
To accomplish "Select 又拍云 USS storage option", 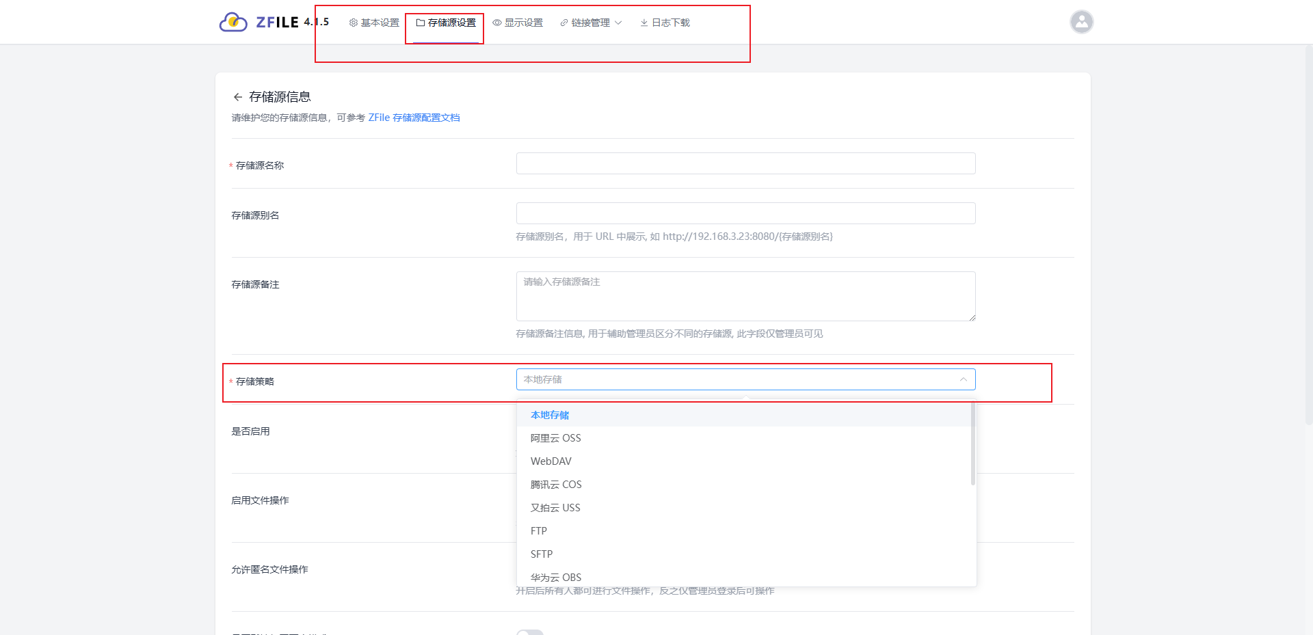I will tap(744, 508).
